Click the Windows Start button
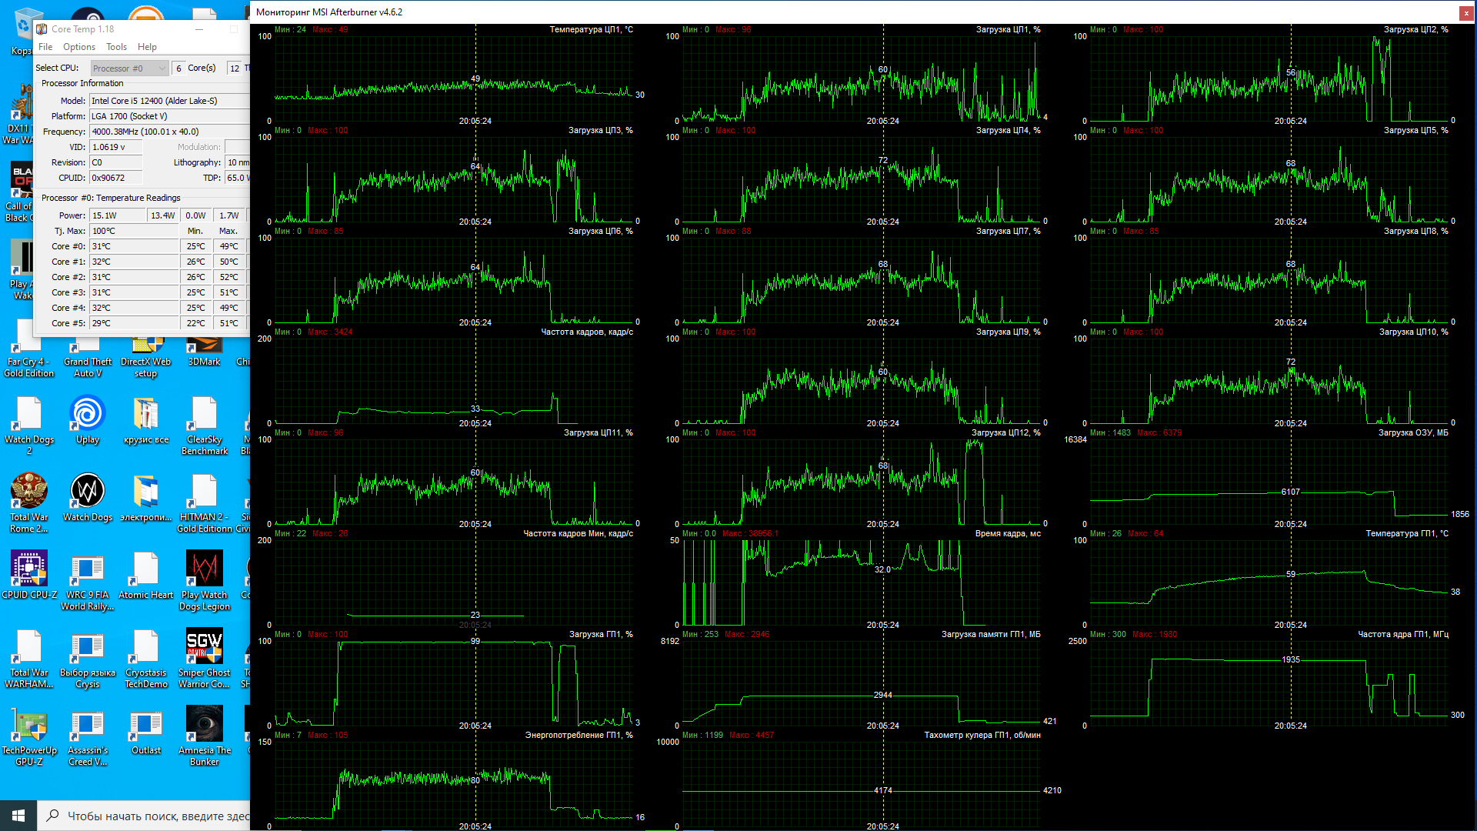 pyautogui.click(x=18, y=815)
